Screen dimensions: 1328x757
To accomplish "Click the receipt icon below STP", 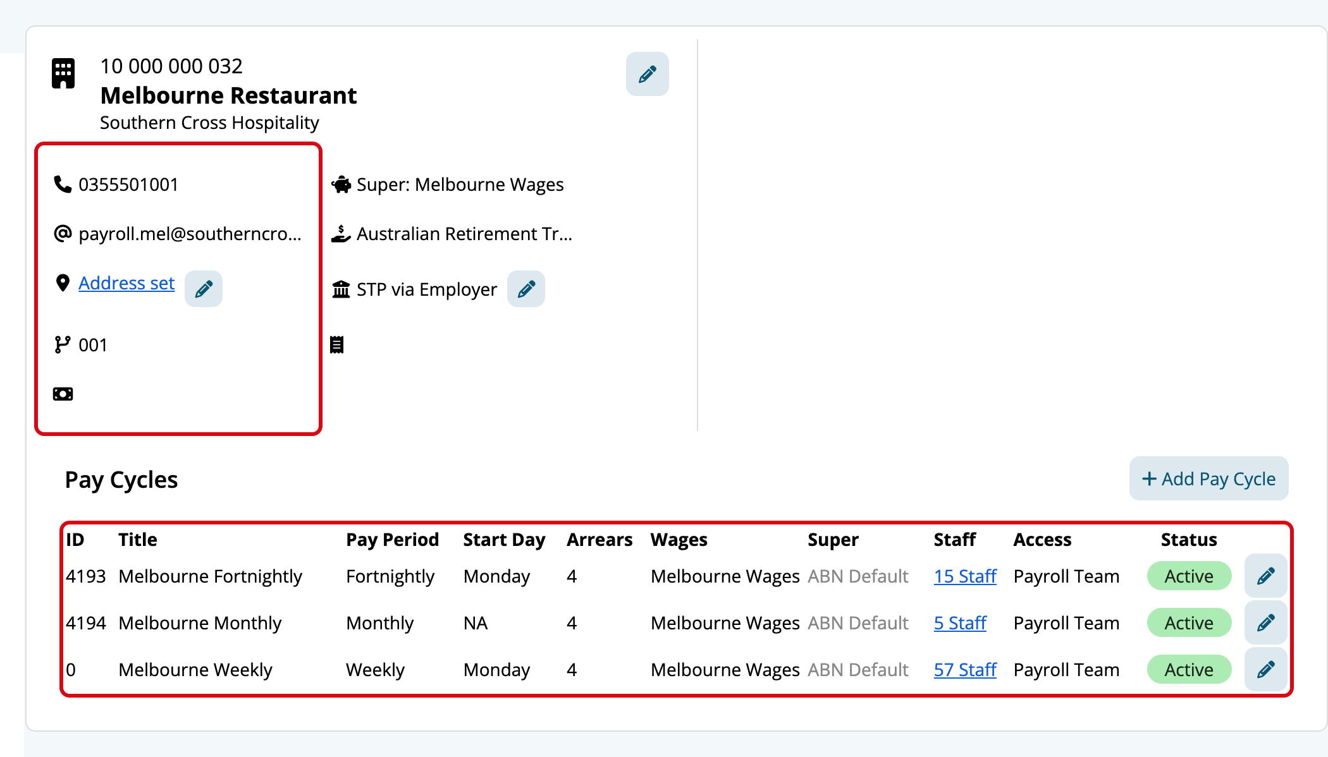I will pos(337,344).
